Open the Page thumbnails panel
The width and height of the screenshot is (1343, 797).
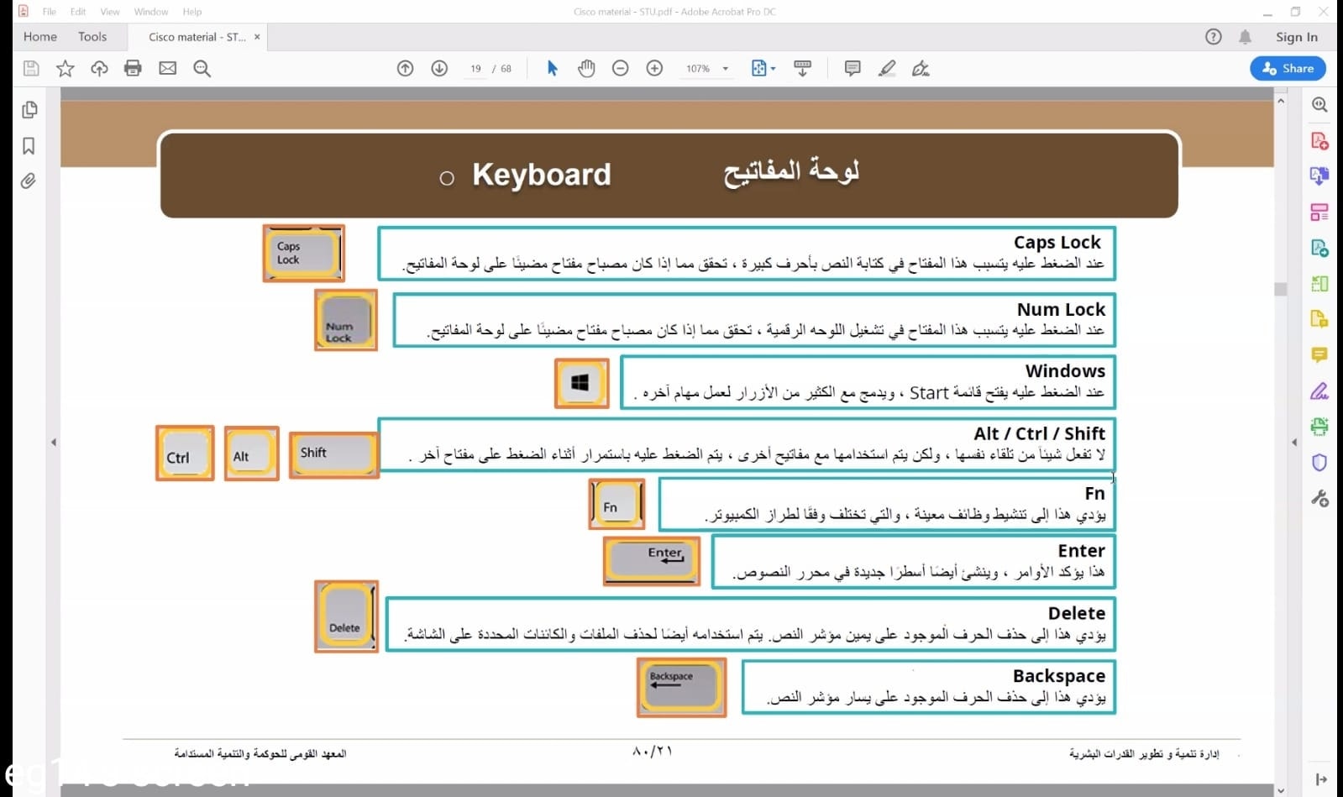pyautogui.click(x=29, y=110)
